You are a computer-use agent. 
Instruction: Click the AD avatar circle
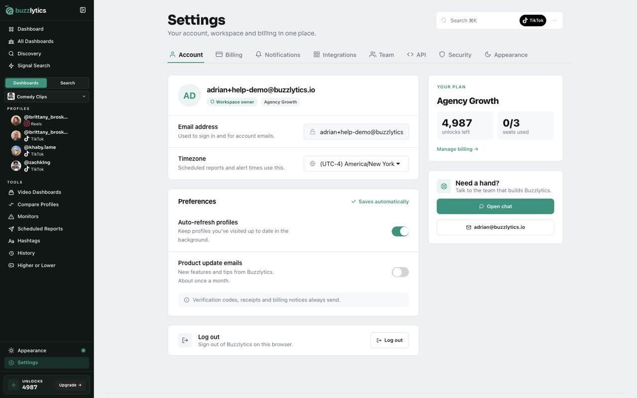[x=190, y=96]
